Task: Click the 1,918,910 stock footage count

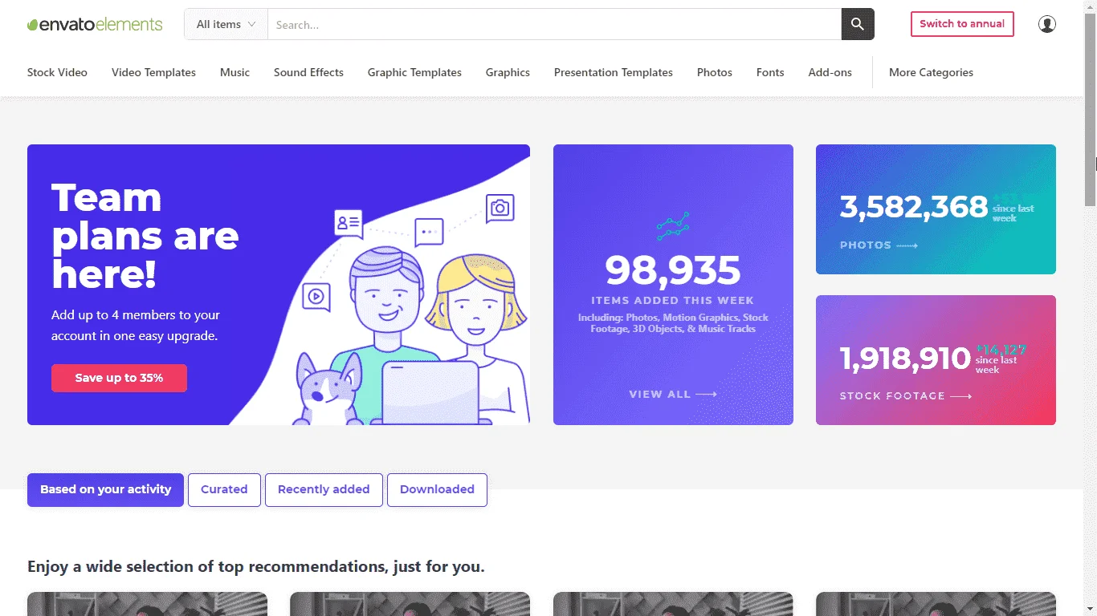Action: point(906,358)
